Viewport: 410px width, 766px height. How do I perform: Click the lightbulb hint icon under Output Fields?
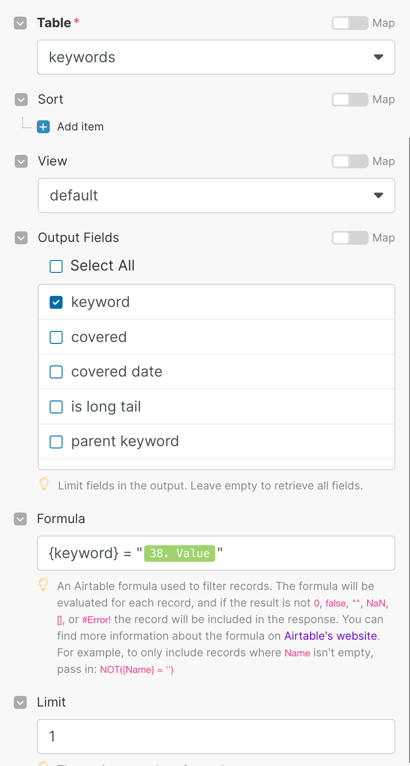(x=44, y=484)
